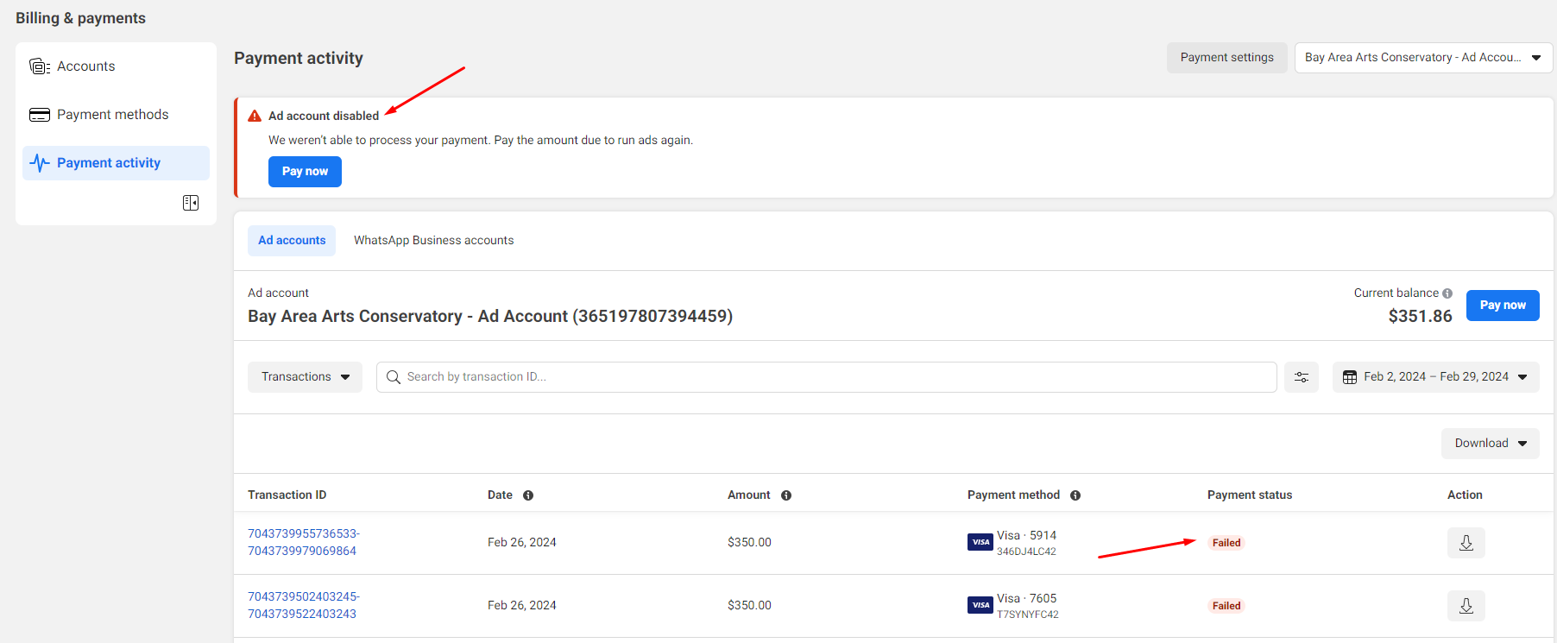Click the Payment methods card icon
Screen dimensions: 1557x643
pos(40,115)
